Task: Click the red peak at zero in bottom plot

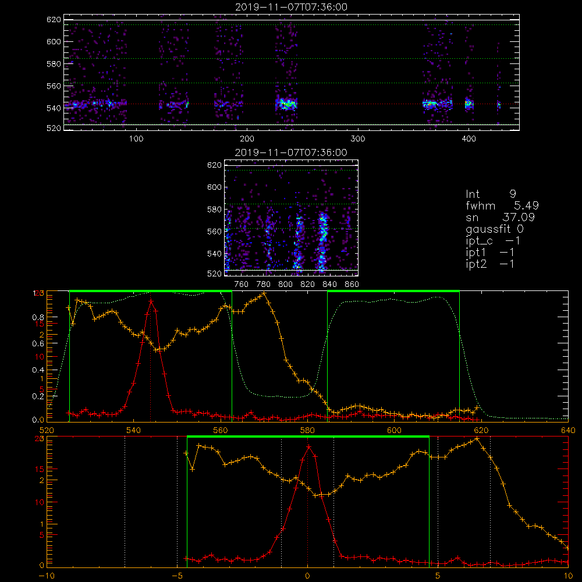Action: coord(308,446)
